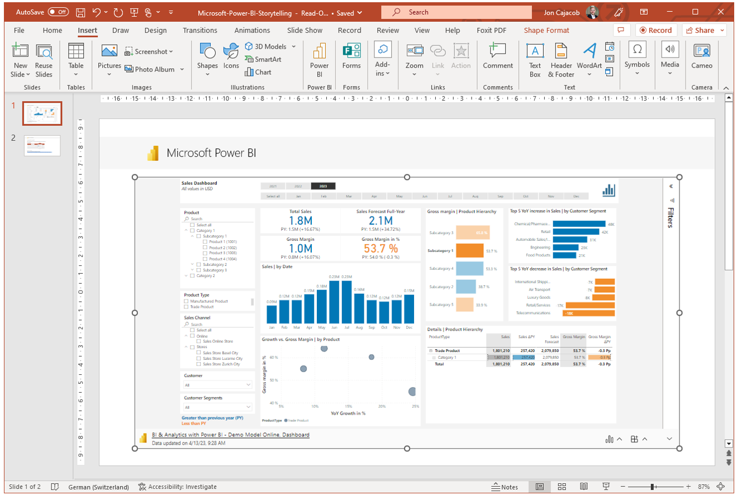
Task: Switch to Slide Sorter view
Action: (562, 487)
